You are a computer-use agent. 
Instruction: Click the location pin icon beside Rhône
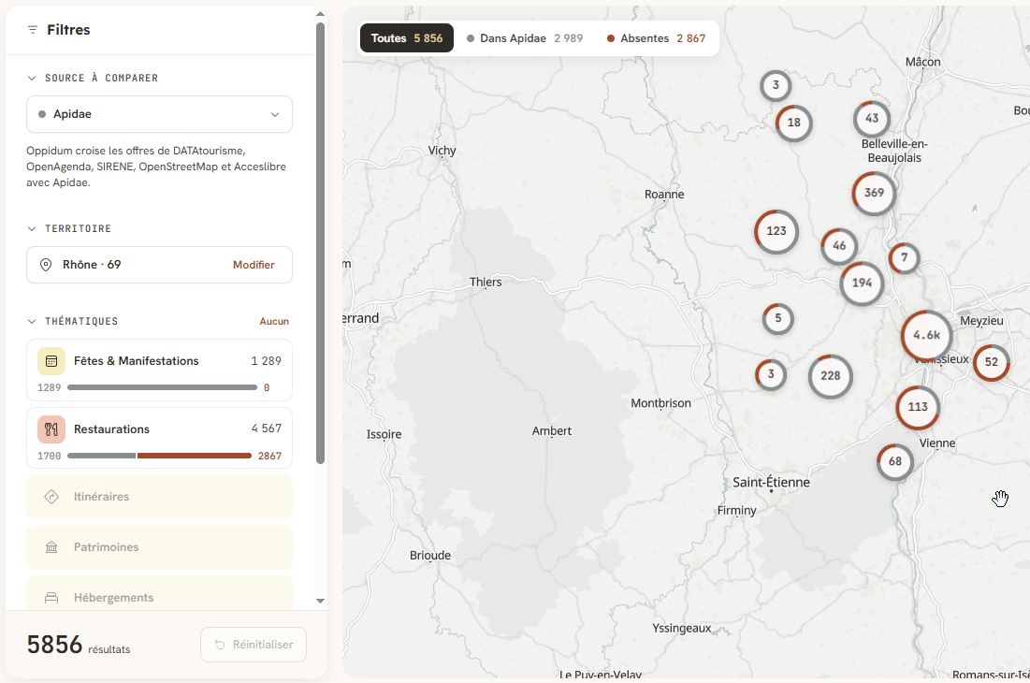coord(46,265)
